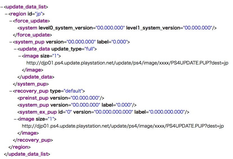Collapse the recovery_pup type="default" node

(x=11, y=91)
